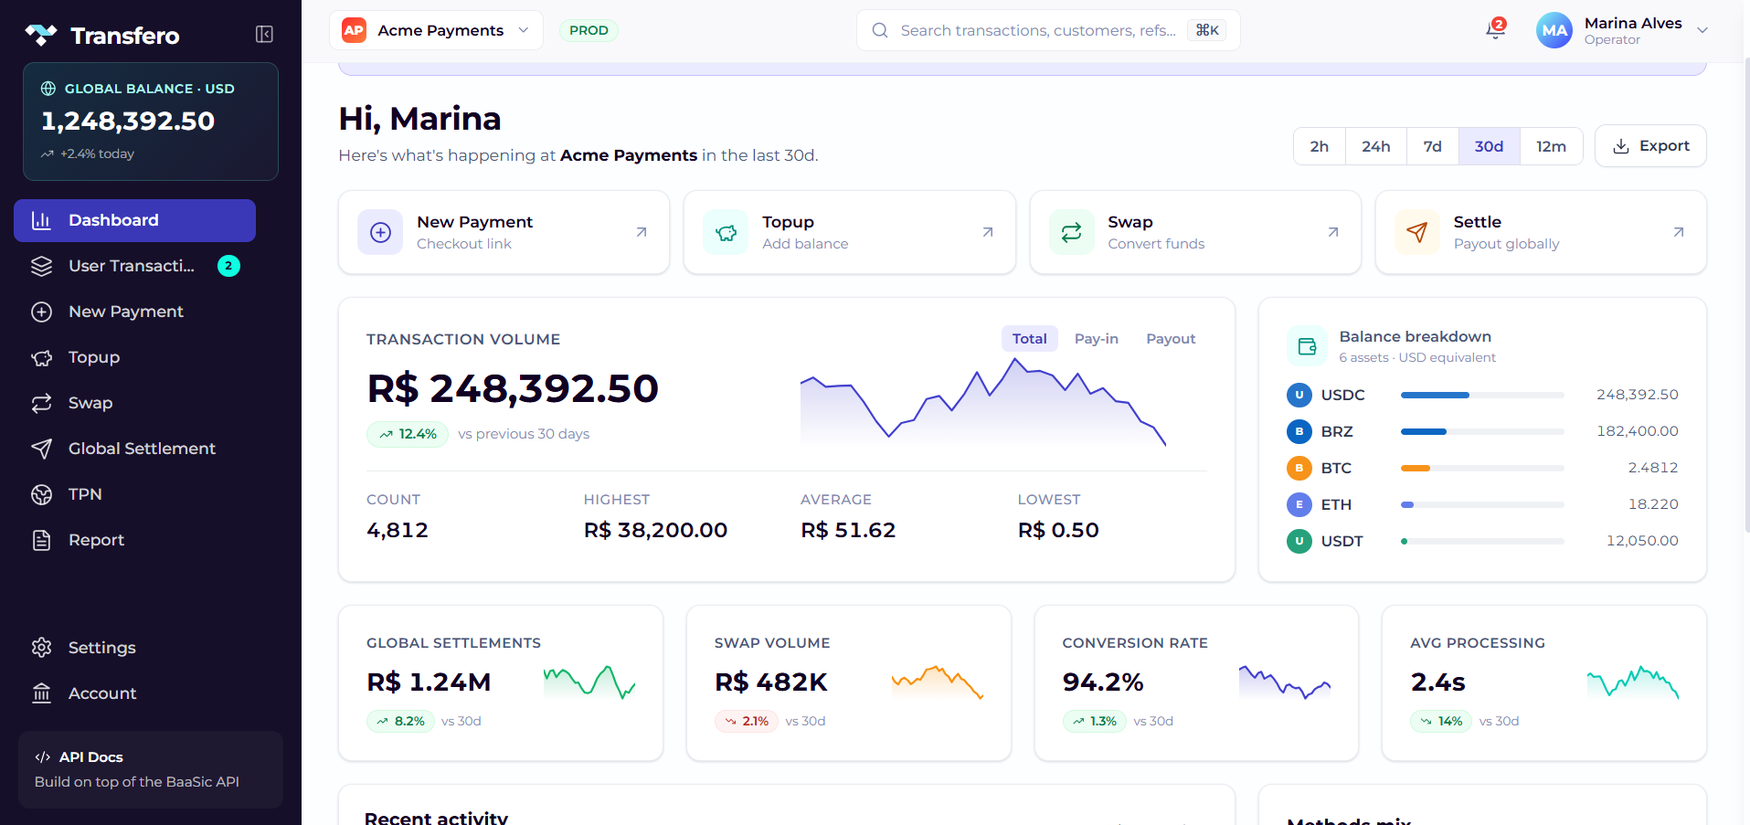Viewport: 1750px width, 825px height.
Task: Click the Swap Volume sparkline chart
Action: click(x=938, y=682)
